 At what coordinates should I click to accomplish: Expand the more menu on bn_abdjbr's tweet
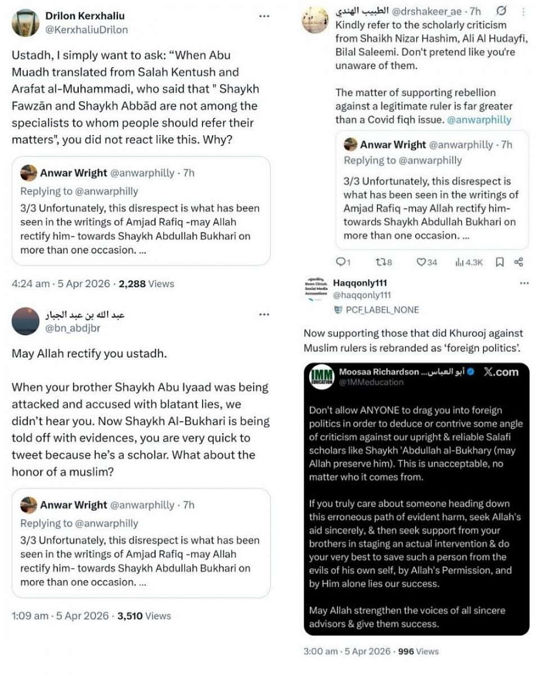264,315
